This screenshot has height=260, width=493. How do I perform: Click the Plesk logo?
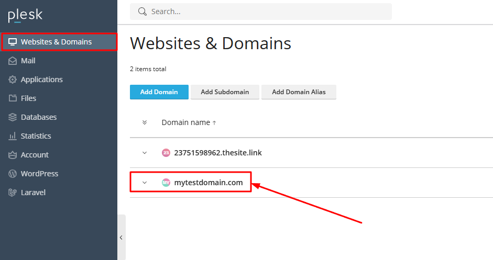click(x=25, y=16)
